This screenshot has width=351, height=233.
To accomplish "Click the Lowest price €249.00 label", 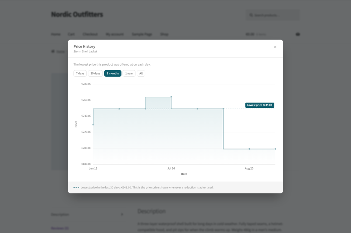I will (260, 105).
